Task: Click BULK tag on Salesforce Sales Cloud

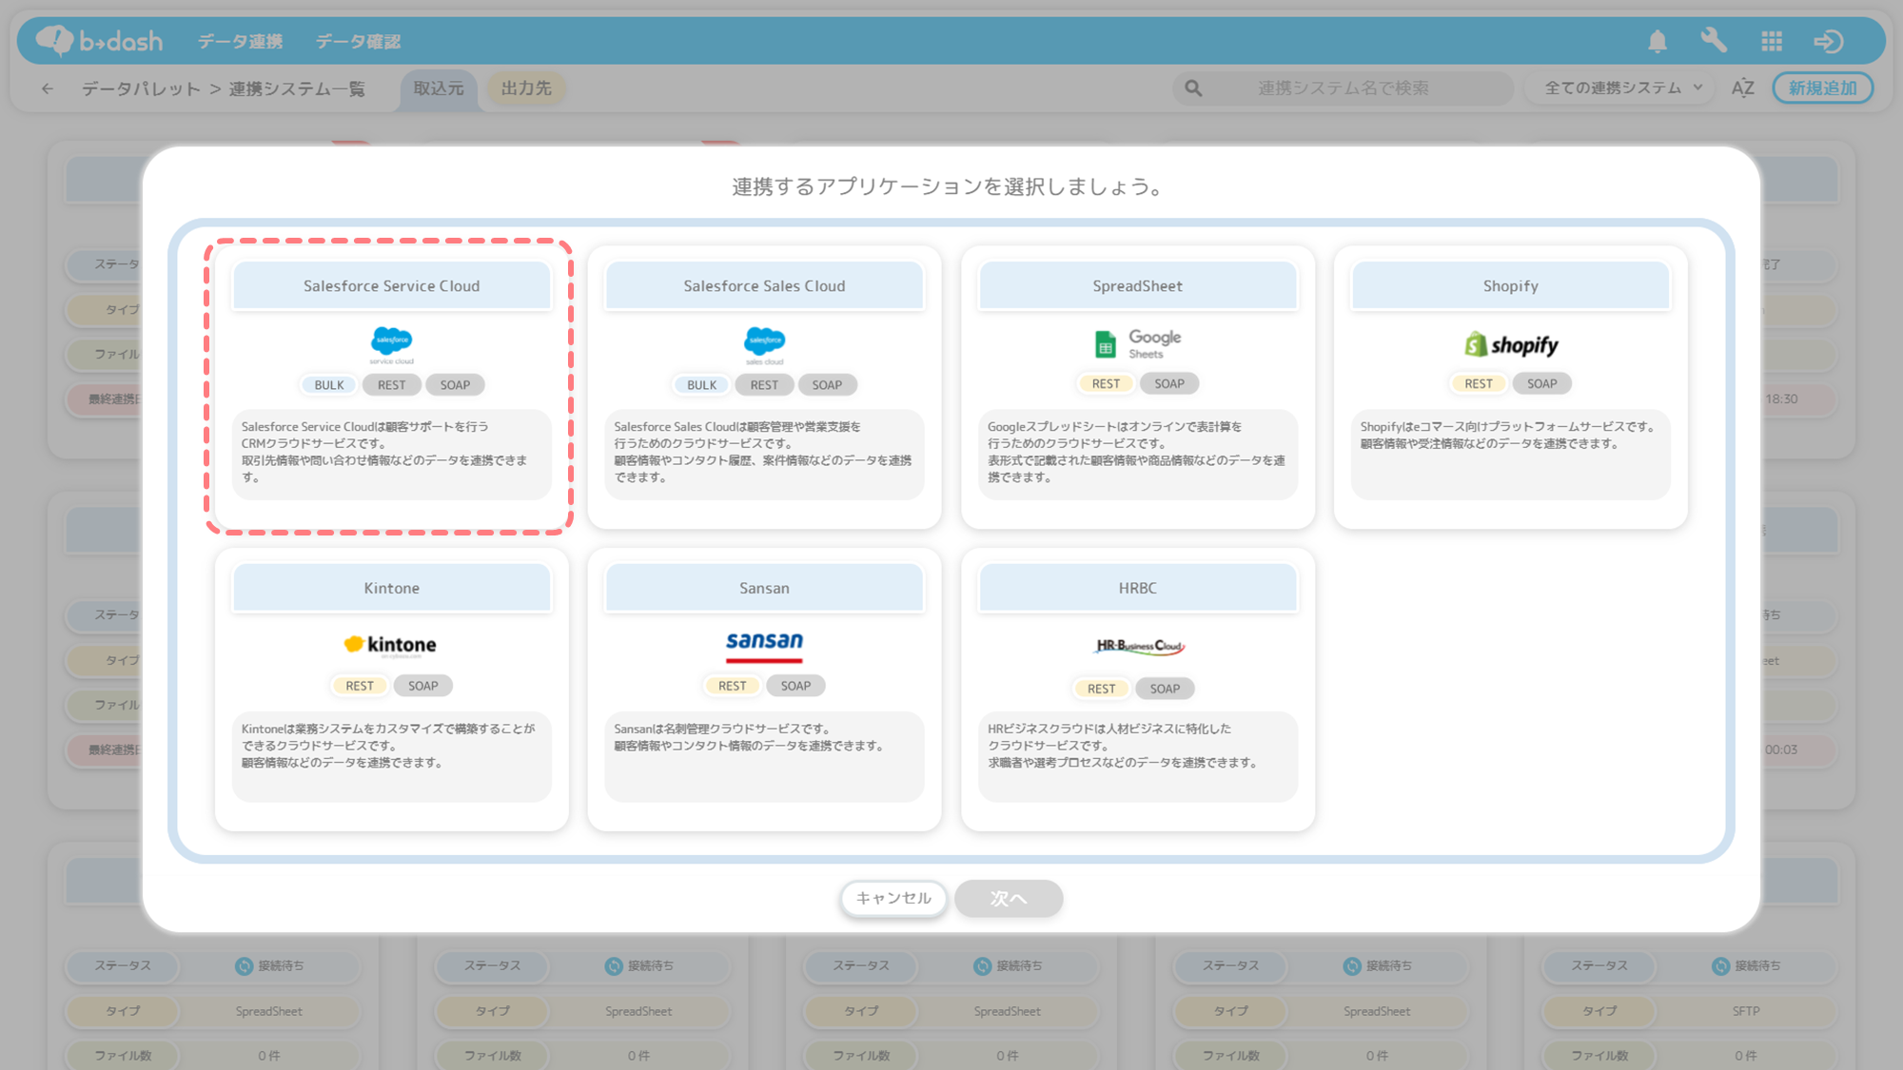Action: [x=702, y=385]
